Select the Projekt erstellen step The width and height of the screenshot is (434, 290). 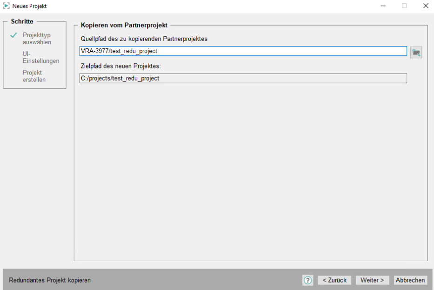(x=34, y=76)
